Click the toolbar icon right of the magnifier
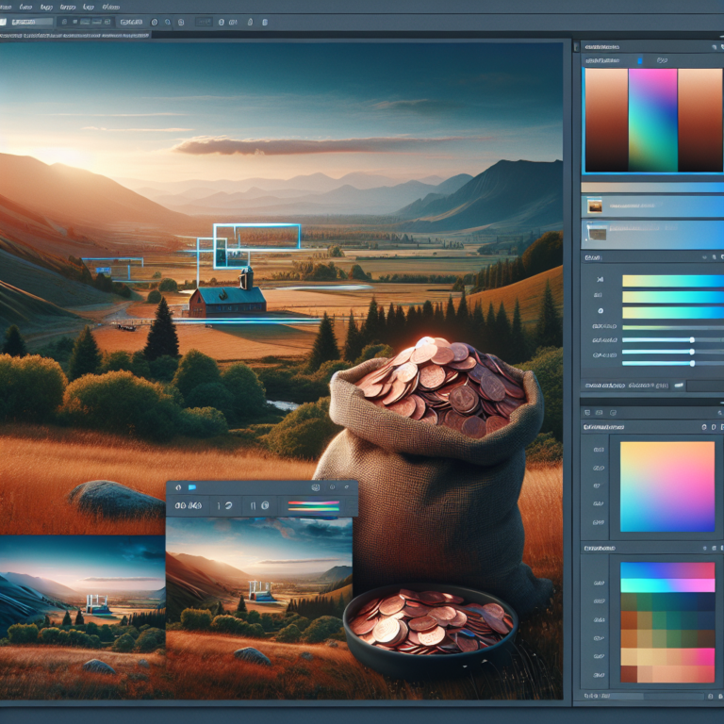Image resolution: width=724 pixels, height=724 pixels. click(x=181, y=22)
